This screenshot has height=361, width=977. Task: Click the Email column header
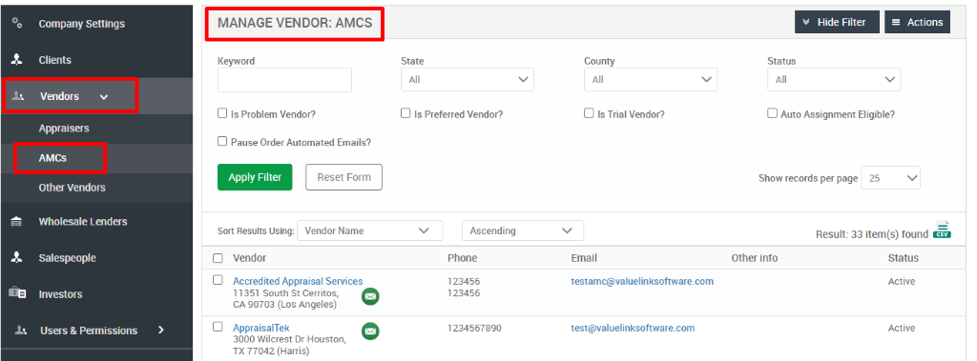coord(584,258)
